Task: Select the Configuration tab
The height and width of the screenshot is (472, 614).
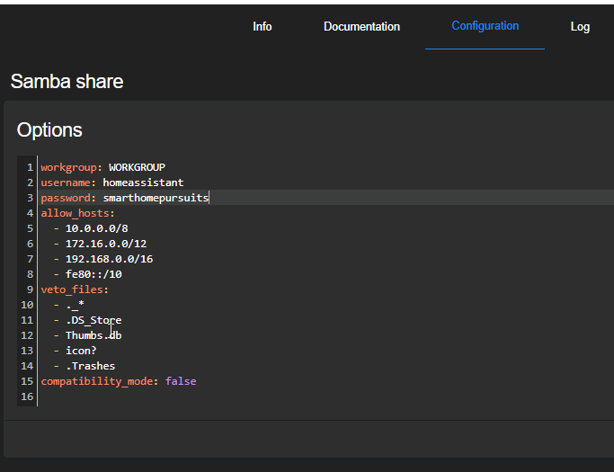Action: pos(485,26)
